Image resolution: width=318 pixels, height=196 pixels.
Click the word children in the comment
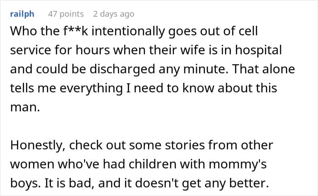click(153, 164)
